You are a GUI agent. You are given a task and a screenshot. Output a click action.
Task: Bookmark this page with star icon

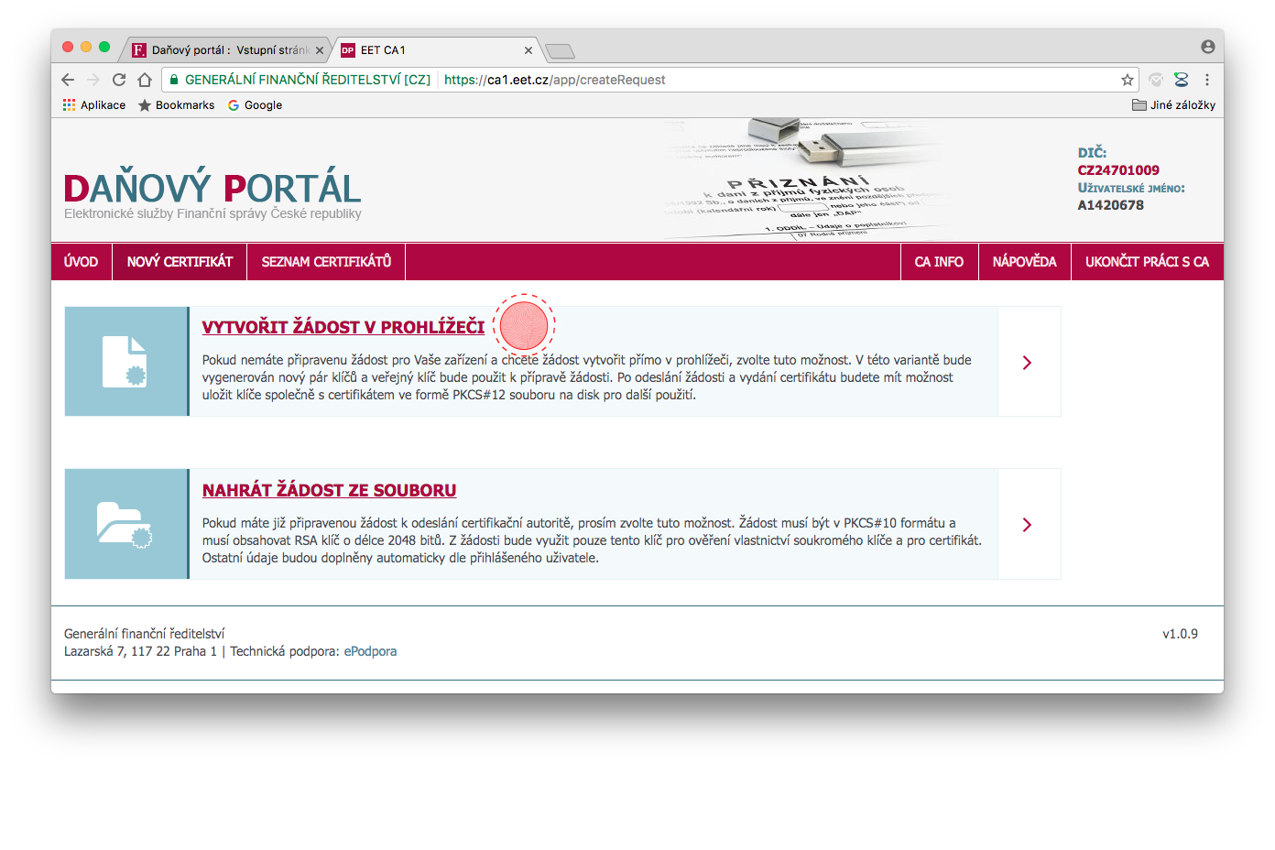[1128, 80]
